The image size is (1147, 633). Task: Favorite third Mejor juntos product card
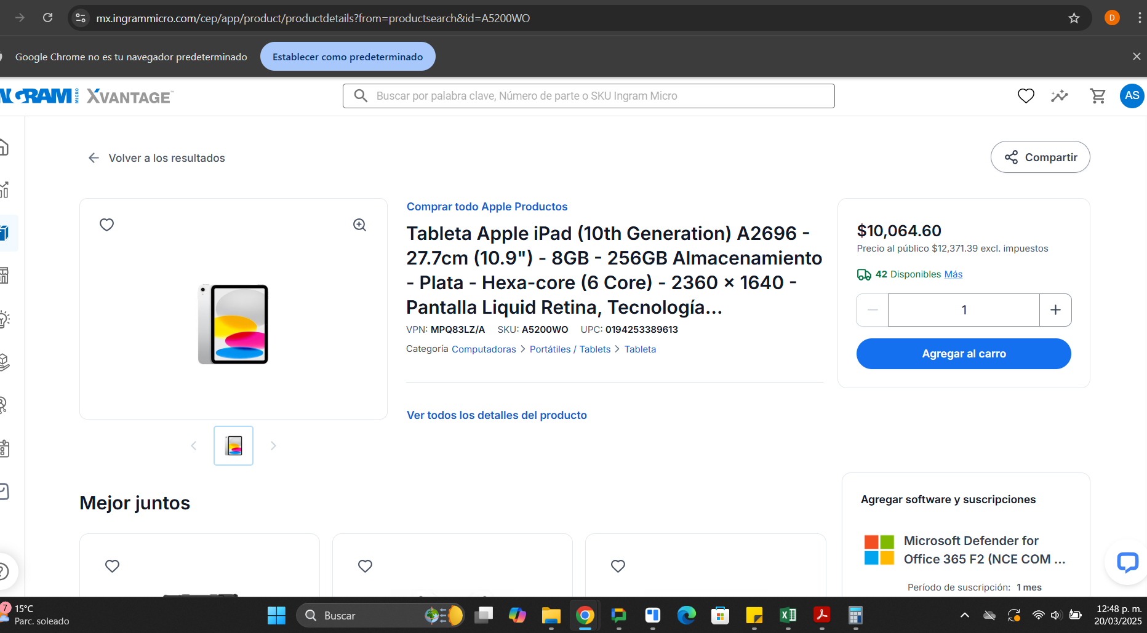618,566
